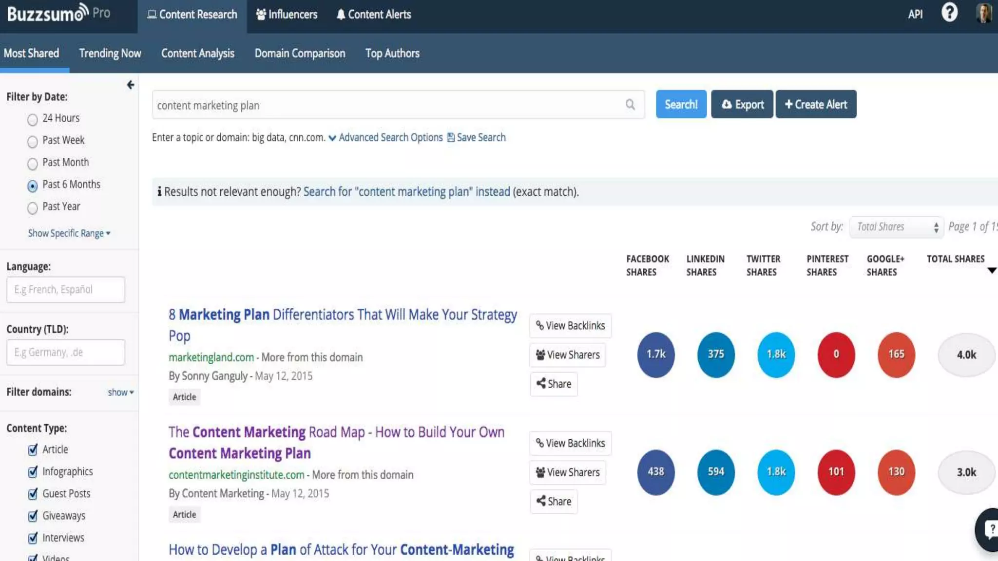The image size is (998, 561).
Task: Click View Backlinks for first result
Action: pos(570,326)
